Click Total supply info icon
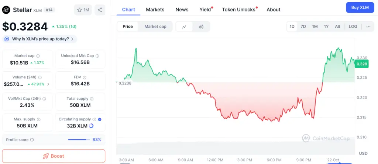378x164 pixels. click(92, 99)
